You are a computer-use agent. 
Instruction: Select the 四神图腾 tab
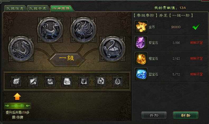[61, 9]
